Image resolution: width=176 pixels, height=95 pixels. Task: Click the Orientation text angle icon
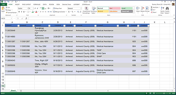point(49,8)
